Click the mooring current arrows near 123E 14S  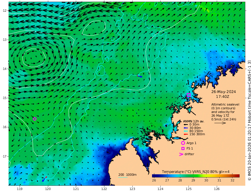tap(139, 76)
